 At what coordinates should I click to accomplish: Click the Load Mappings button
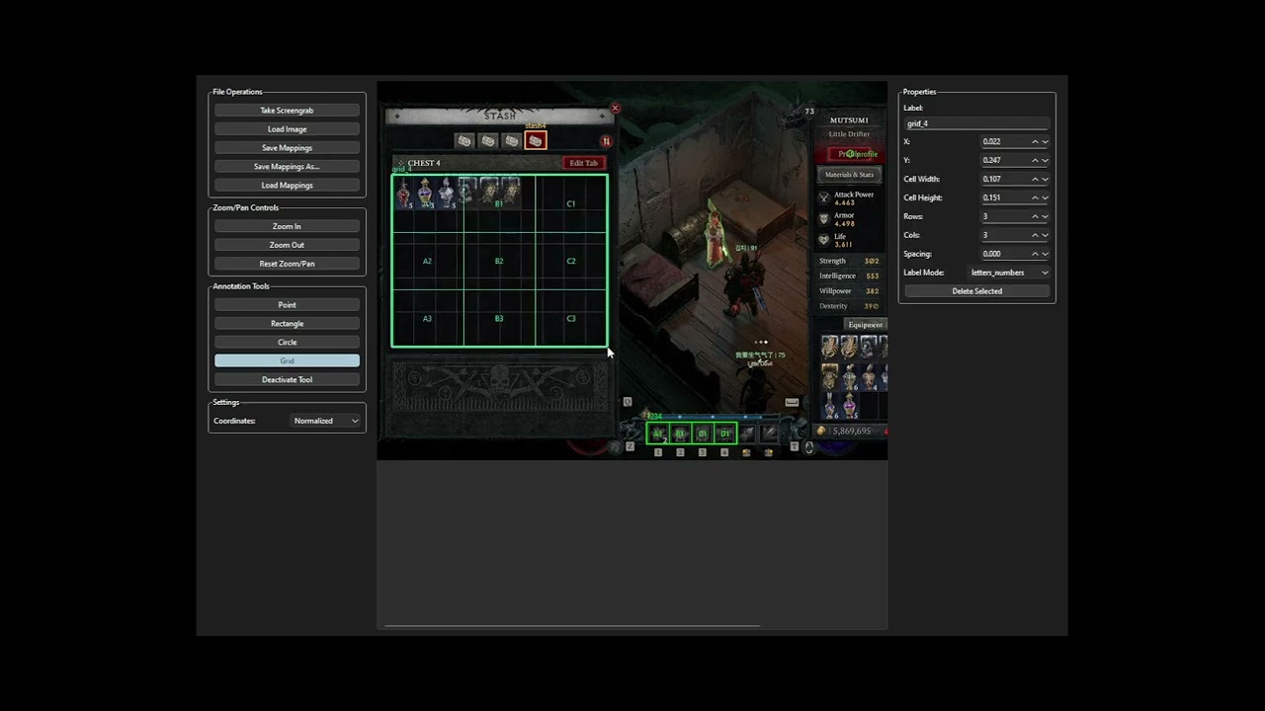(x=287, y=186)
